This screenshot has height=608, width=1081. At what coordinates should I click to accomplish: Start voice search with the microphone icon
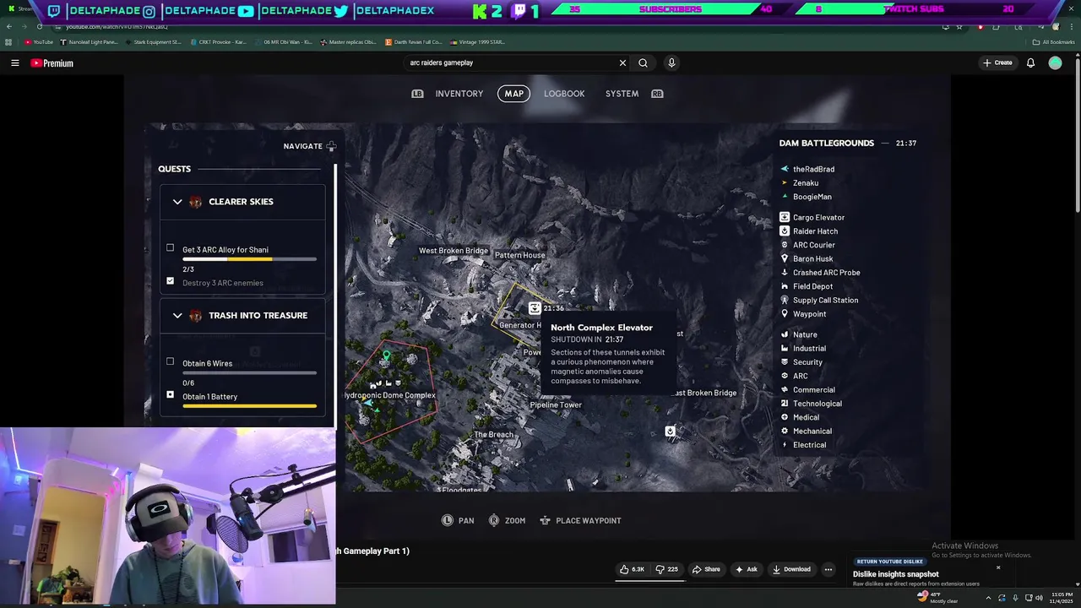tap(671, 62)
